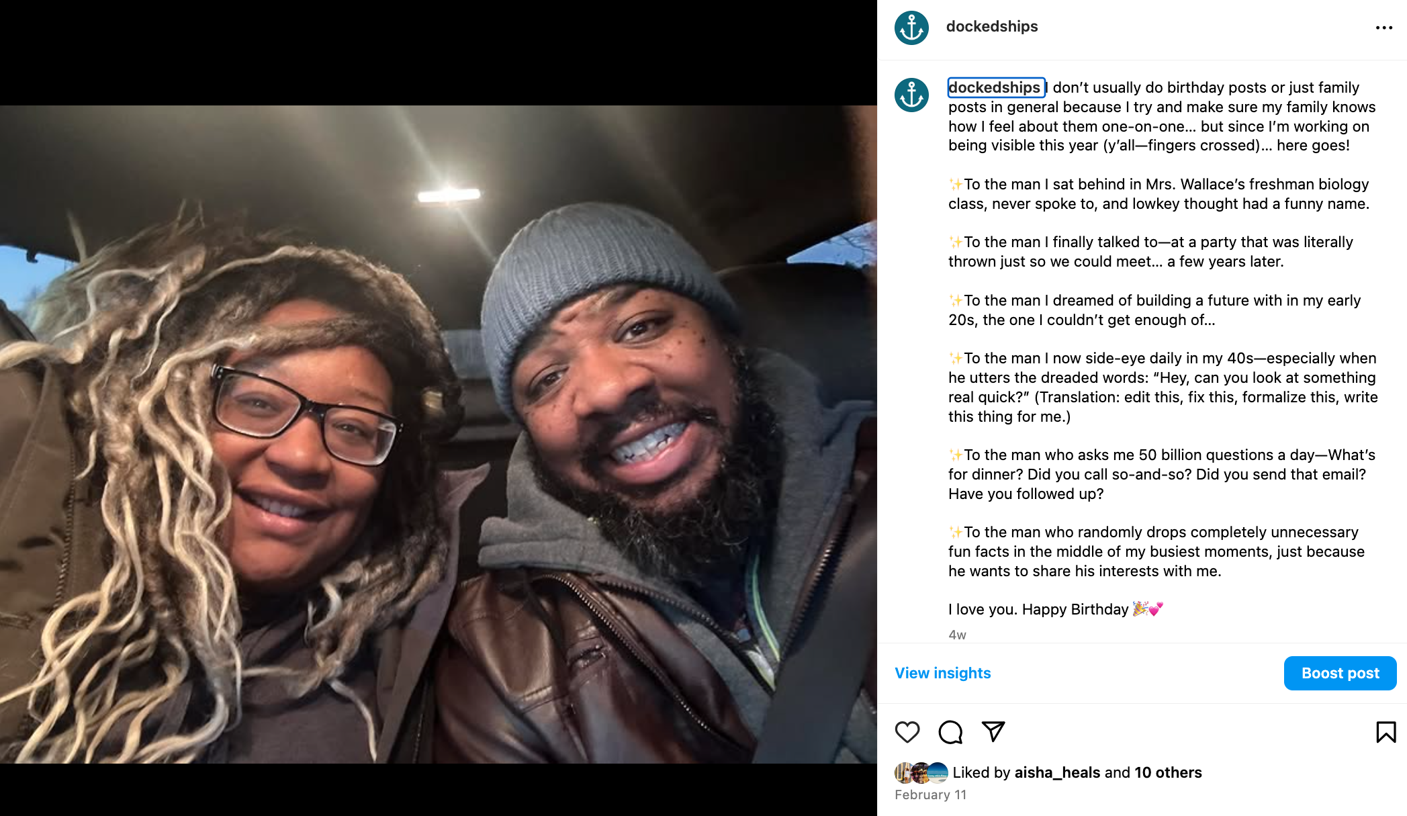Image resolution: width=1407 pixels, height=816 pixels.
Task: Click the black bar above the photo
Action: point(439,52)
